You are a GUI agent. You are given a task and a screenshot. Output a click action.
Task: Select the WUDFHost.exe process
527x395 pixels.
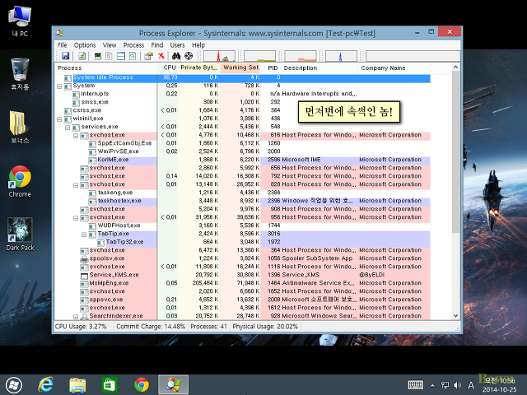coord(242,225)
